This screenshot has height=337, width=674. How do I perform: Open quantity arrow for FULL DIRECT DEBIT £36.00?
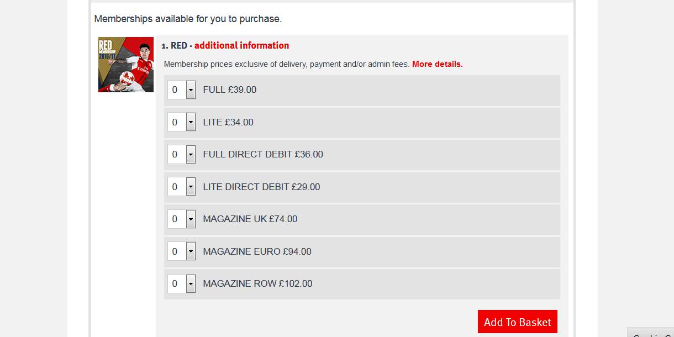pos(191,154)
